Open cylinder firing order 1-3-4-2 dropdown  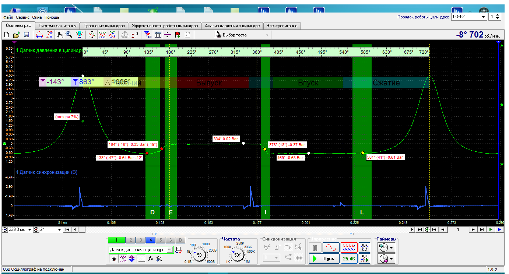pyautogui.click(x=484, y=17)
